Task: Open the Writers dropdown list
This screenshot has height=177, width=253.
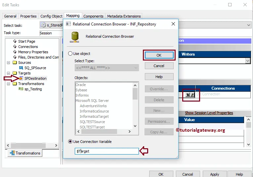Action: pyautogui.click(x=248, y=61)
